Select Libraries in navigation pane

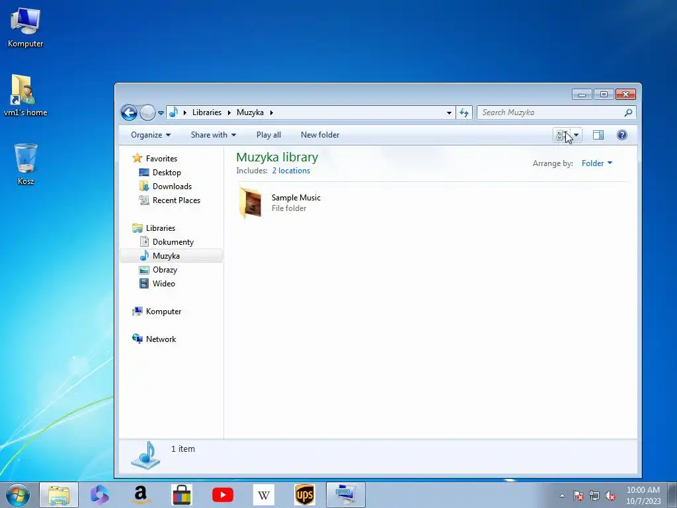[x=160, y=228]
